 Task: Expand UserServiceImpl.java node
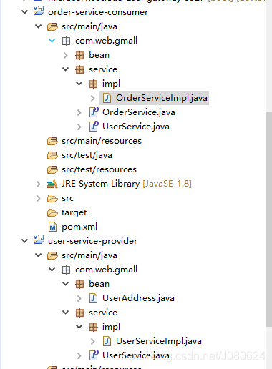[93, 341]
